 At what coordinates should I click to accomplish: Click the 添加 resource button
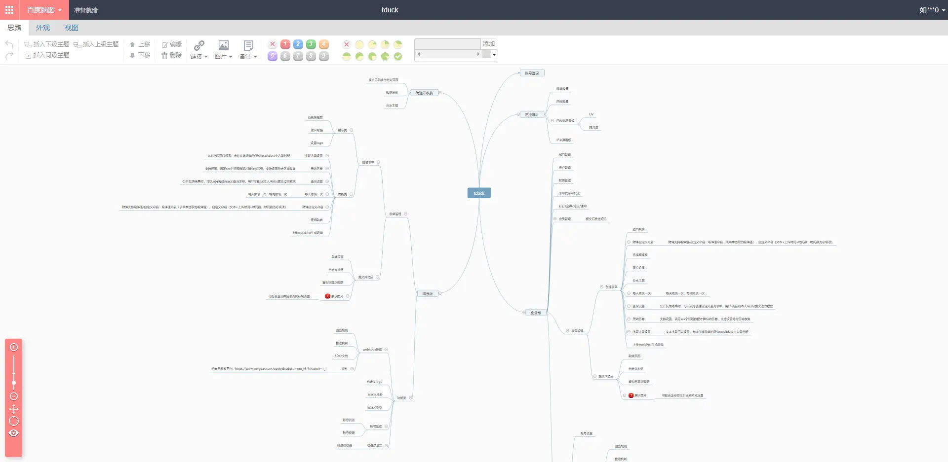click(489, 44)
